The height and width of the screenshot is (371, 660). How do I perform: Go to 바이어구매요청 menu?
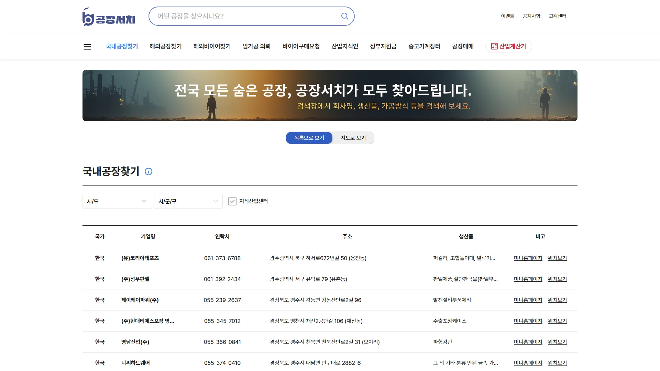(301, 46)
